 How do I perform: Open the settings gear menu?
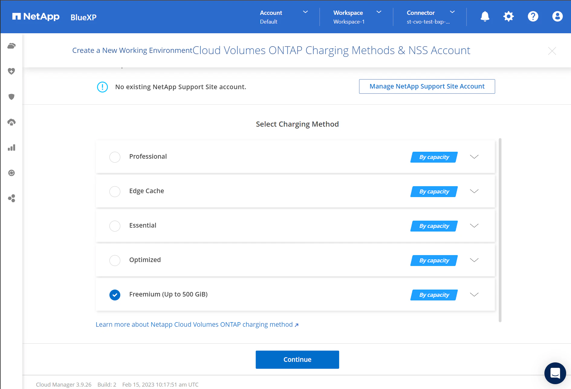[x=508, y=16]
